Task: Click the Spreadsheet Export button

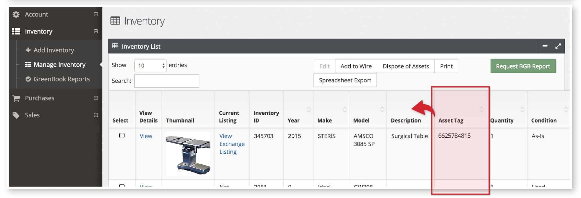Action: (x=345, y=80)
